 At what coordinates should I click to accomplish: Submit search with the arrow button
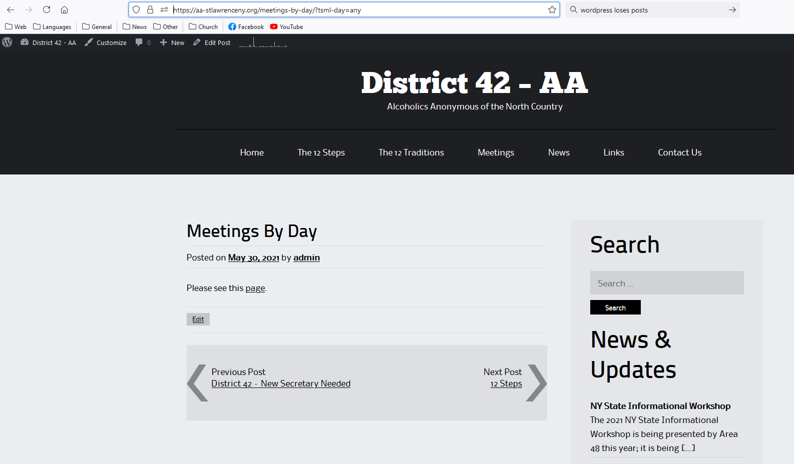(x=732, y=9)
